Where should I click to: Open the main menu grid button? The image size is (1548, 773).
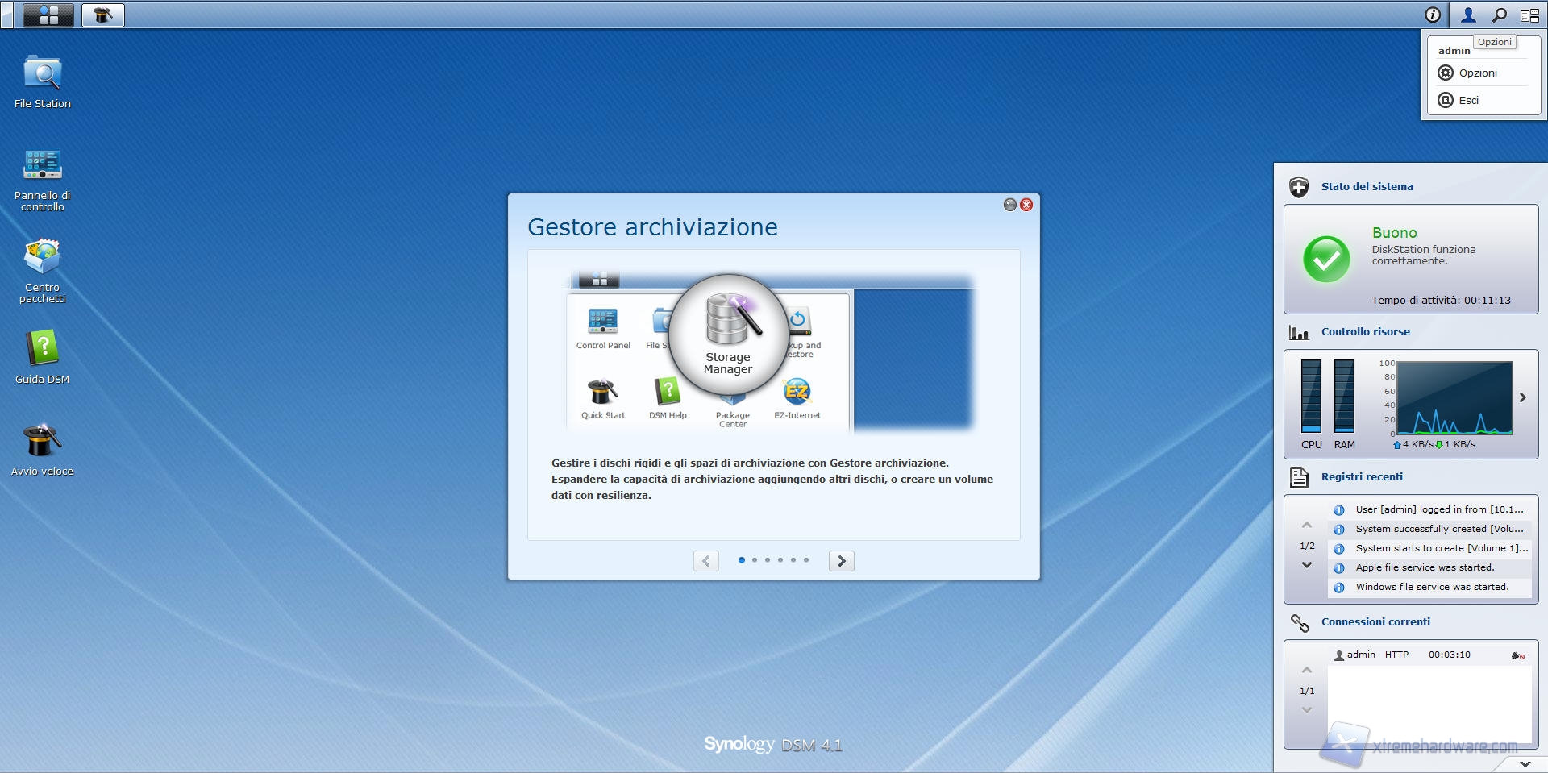[48, 15]
